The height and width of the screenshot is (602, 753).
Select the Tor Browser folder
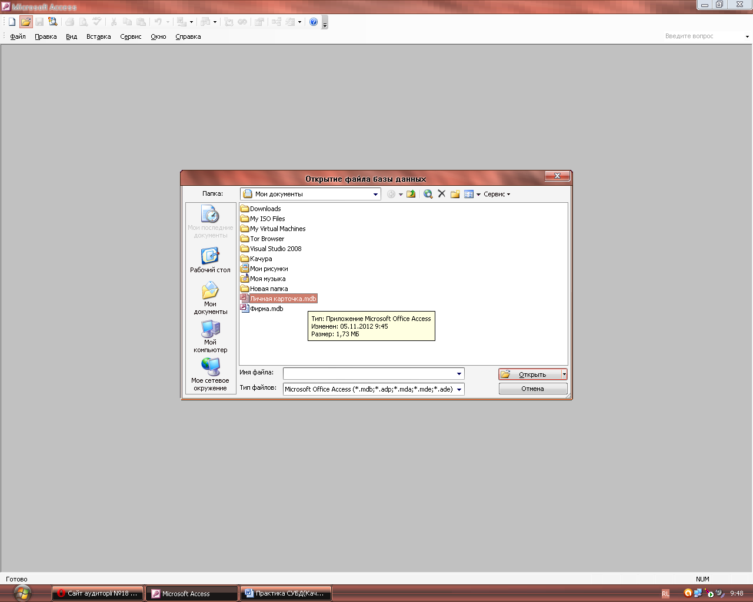click(x=262, y=239)
